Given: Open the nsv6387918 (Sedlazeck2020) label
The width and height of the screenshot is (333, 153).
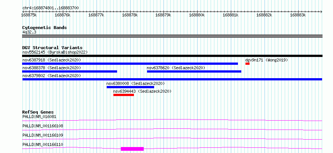Looking at the screenshot, I should (x=52, y=60).
